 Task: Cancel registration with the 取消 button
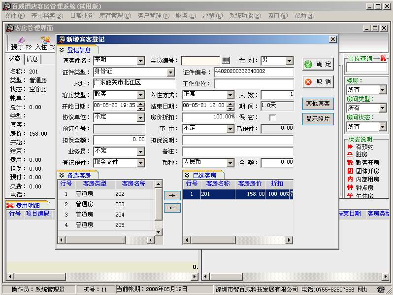point(318,82)
